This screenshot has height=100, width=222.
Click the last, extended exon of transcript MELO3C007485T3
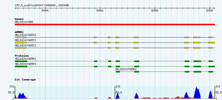(212, 42)
